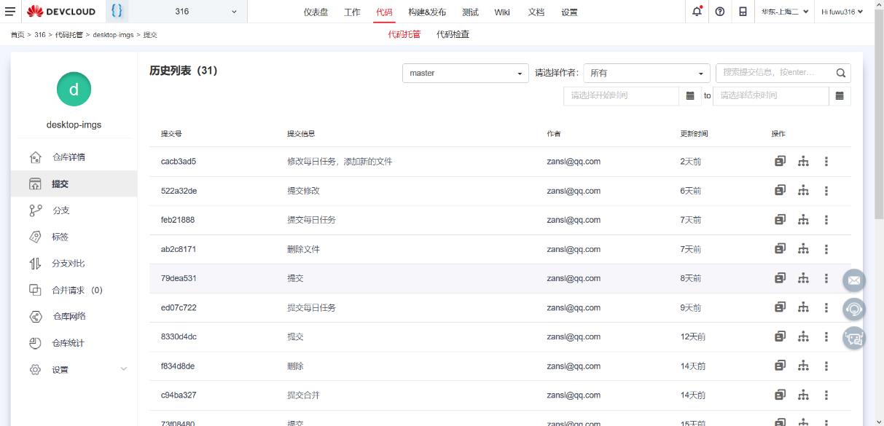The image size is (884, 426).
Task: Open the Wiki menu item
Action: point(501,12)
